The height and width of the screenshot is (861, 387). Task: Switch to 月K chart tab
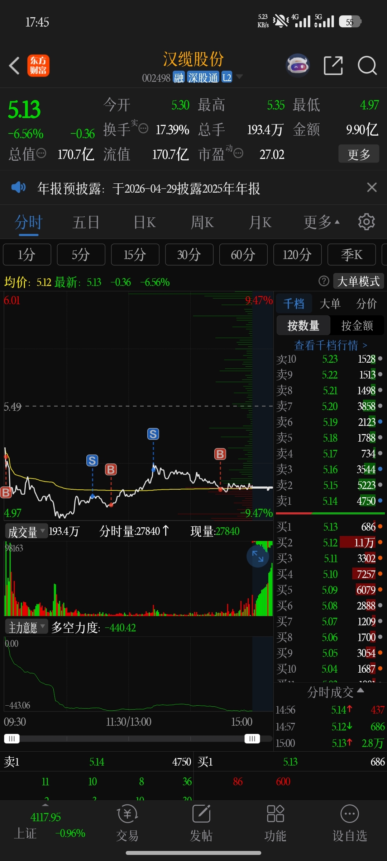pyautogui.click(x=260, y=222)
